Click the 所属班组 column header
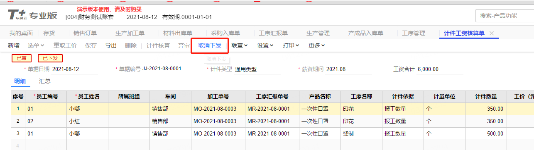The height and width of the screenshot is (150, 534). 129,97
